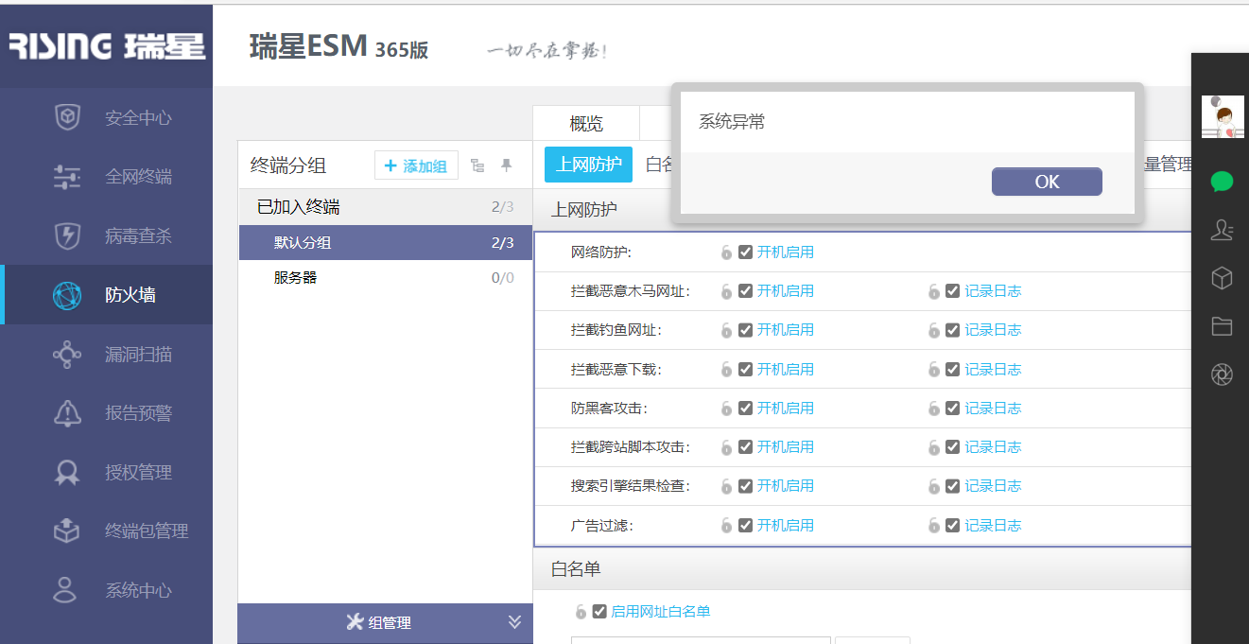Click lock icon beside 网络防护 开机启用
1249x644 pixels.
click(x=726, y=252)
